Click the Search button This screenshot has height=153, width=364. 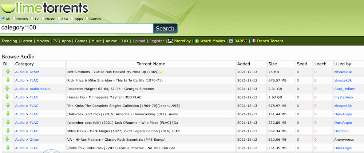[165, 28]
